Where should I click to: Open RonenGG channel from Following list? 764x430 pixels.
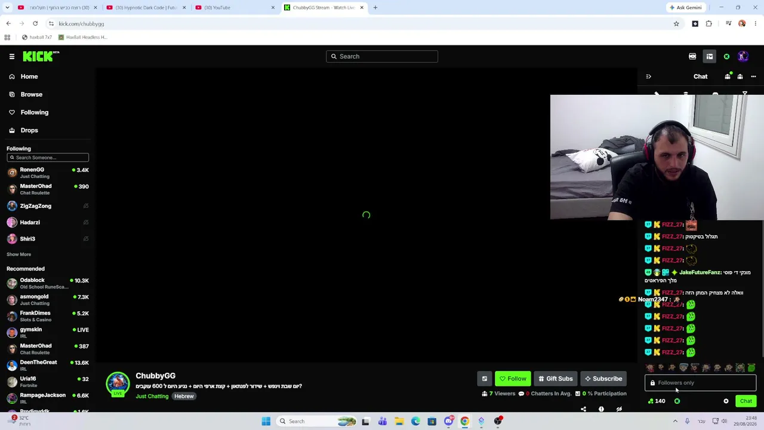pos(48,173)
